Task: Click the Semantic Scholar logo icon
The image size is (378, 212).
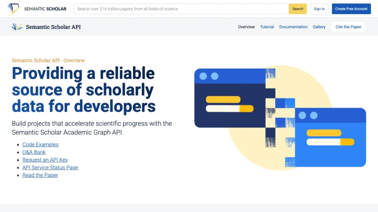Action: pyautogui.click(x=14, y=9)
